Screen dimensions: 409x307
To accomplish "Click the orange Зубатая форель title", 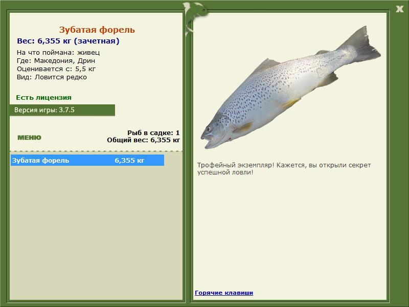I will 97,30.
